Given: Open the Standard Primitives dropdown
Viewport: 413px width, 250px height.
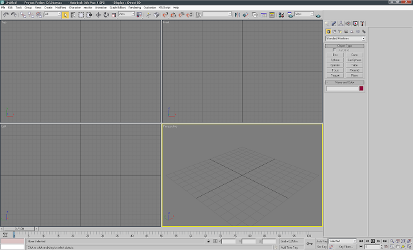Looking at the screenshot, I should (345, 39).
